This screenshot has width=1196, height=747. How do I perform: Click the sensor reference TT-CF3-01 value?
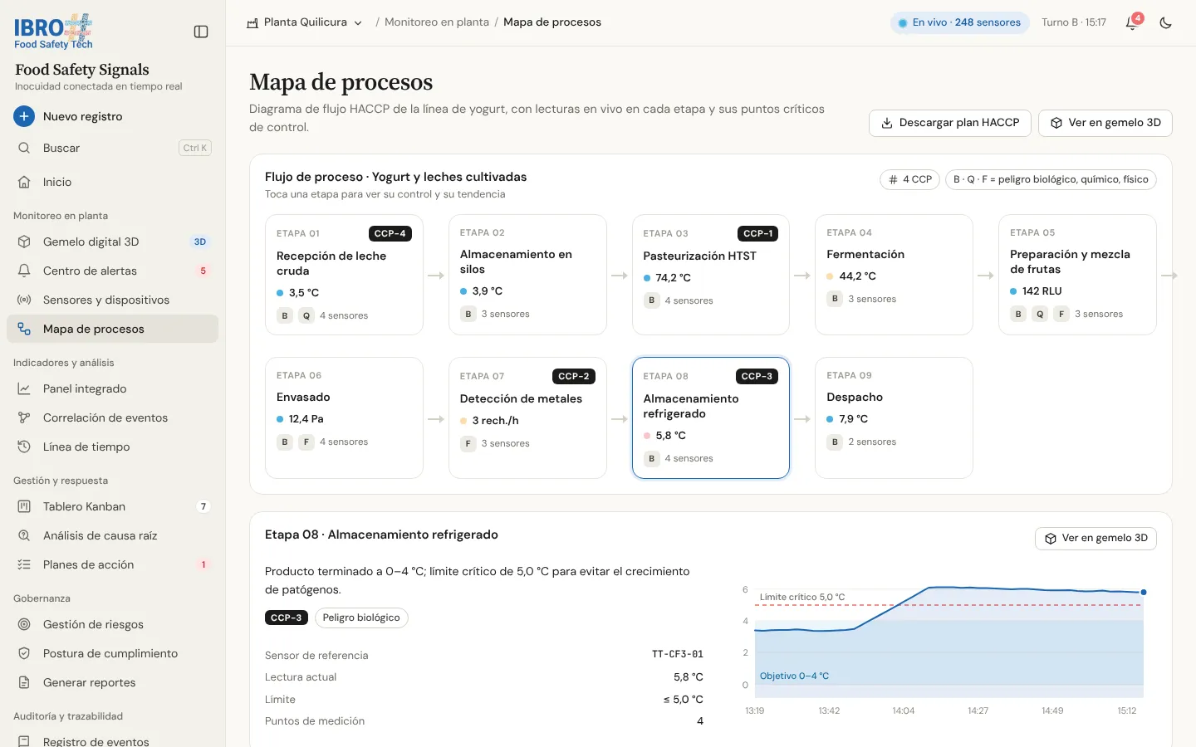[x=678, y=655]
